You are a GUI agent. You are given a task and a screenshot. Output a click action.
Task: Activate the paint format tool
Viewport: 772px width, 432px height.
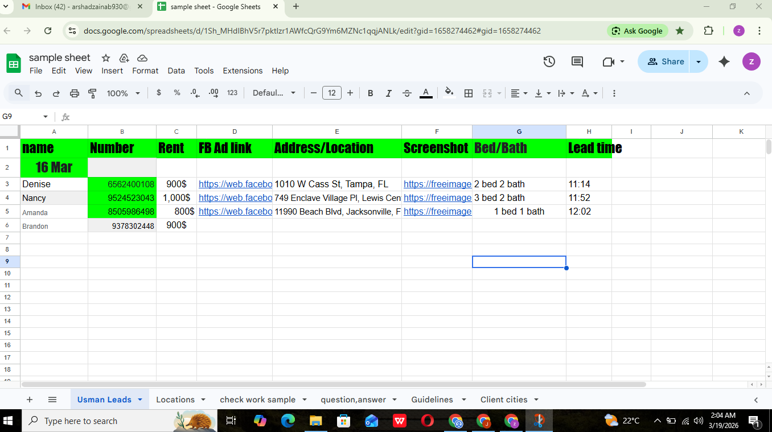(x=92, y=93)
